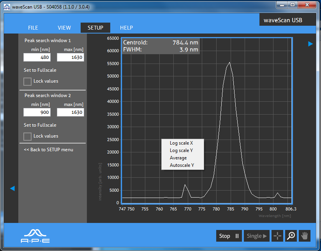321x251 pixels.
Task: Click the APE logo at bottom left
Action: coord(35,236)
